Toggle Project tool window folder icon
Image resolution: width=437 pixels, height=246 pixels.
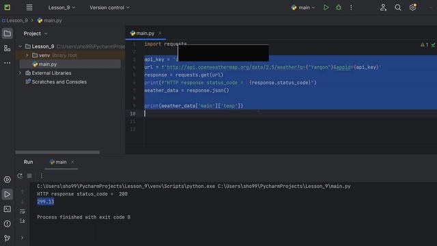[x=8, y=33]
